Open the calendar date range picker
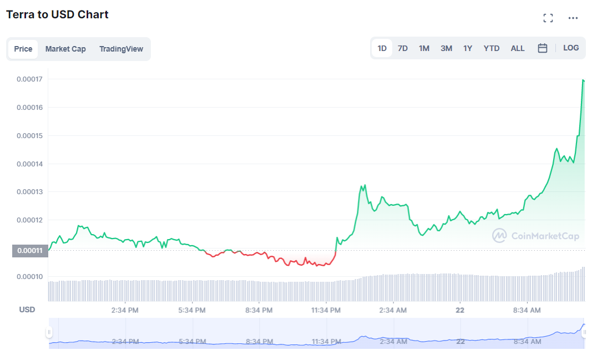The width and height of the screenshot is (592, 355). pos(542,48)
